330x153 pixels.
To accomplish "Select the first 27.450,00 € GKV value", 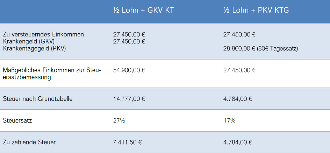I will (x=129, y=35).
